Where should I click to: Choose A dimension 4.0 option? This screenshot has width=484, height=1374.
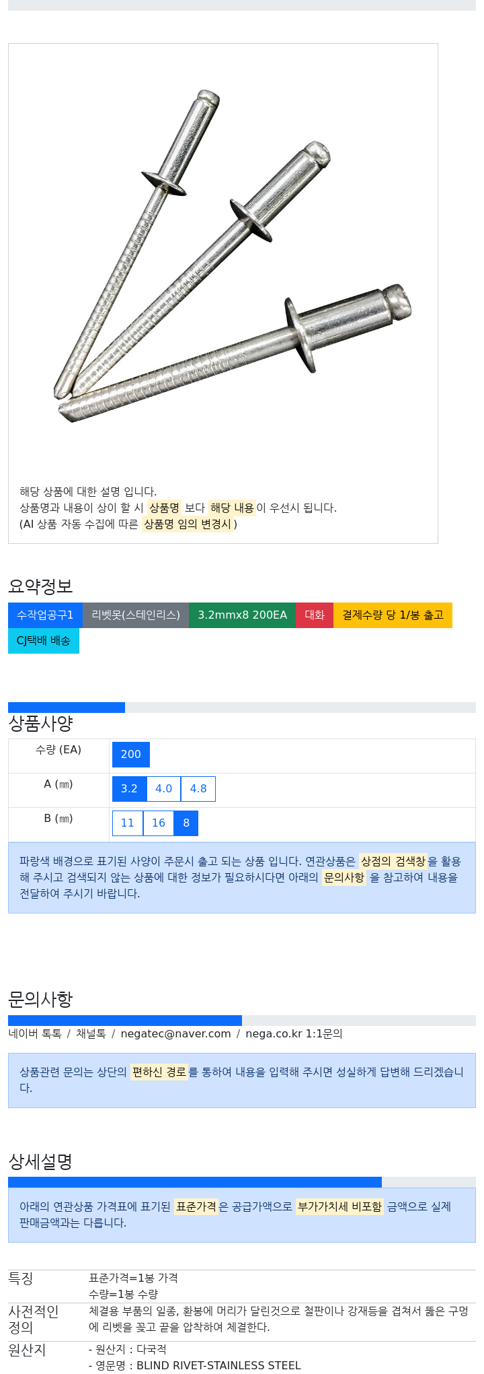tap(164, 789)
